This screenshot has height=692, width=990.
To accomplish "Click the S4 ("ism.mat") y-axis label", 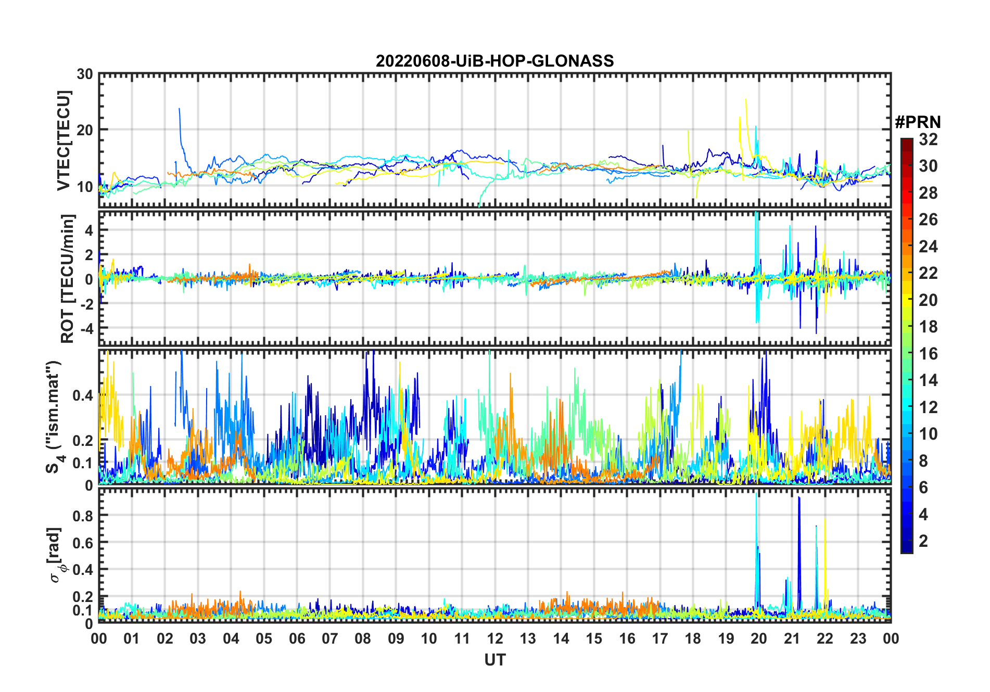I will [x=54, y=417].
